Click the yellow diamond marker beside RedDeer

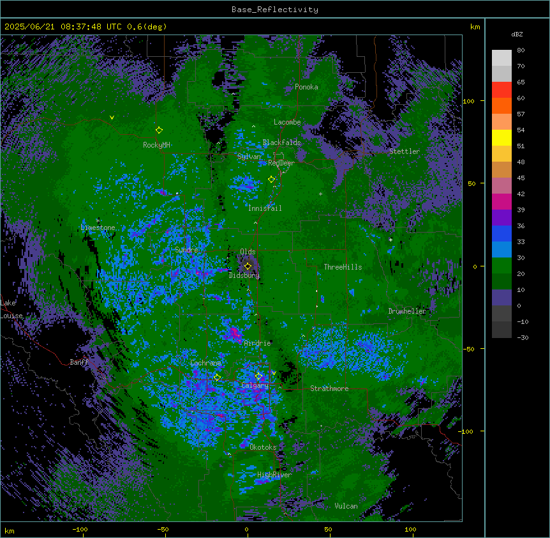coord(271,179)
